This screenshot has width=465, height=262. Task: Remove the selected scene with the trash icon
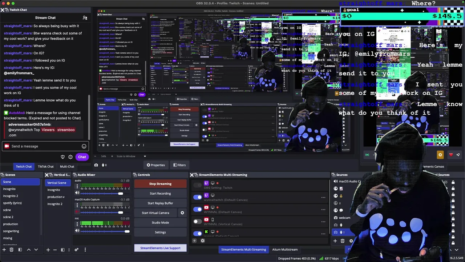12,250
